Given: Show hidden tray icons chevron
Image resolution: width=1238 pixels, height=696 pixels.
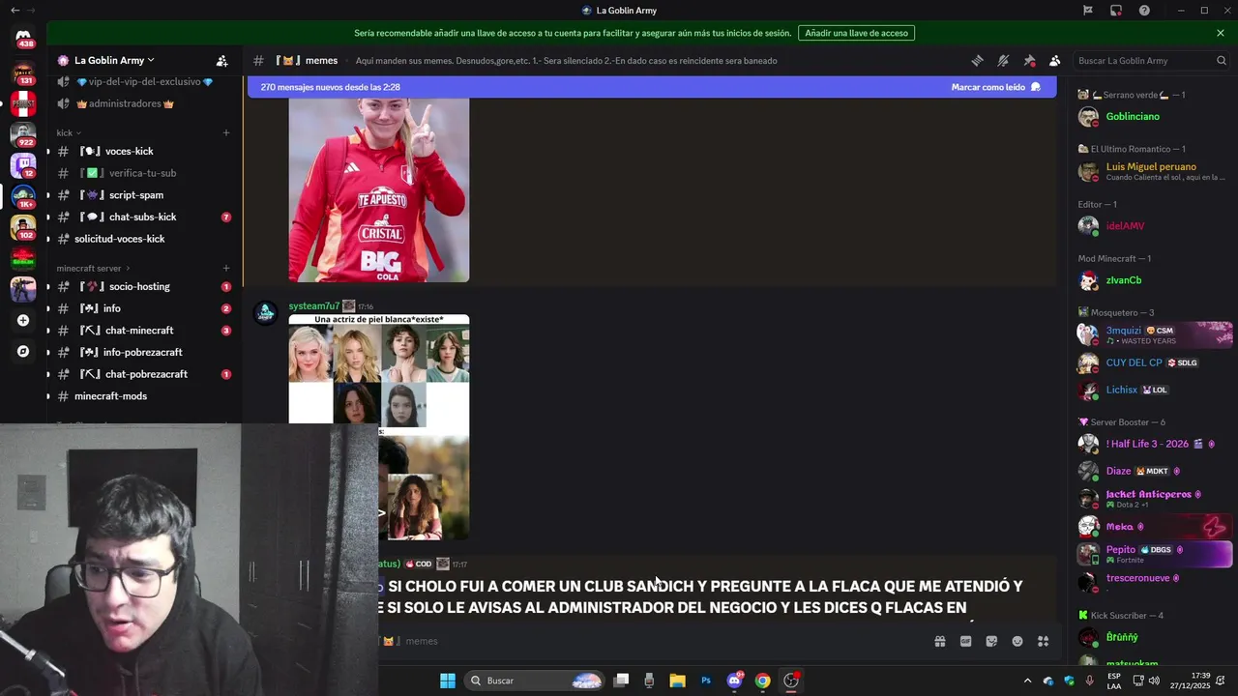Looking at the screenshot, I should [1027, 681].
